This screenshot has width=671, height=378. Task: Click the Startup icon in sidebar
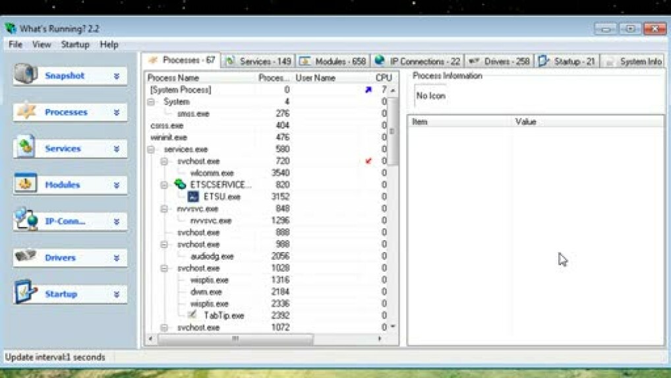point(26,293)
